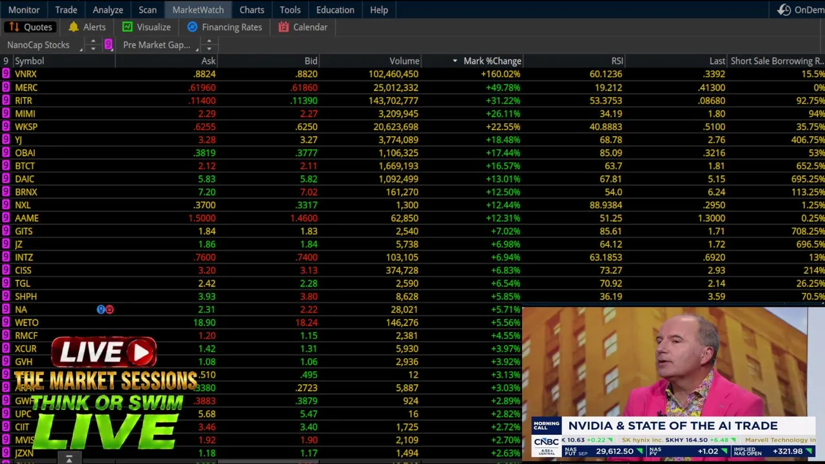Go to the Scan tab
This screenshot has width=825, height=464.
pyautogui.click(x=148, y=10)
